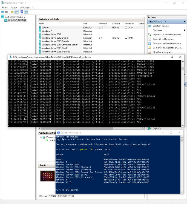The width and height of the screenshot is (187, 204).
Task: Sort virtual machines by Nom column
Action: (x=60, y=24)
